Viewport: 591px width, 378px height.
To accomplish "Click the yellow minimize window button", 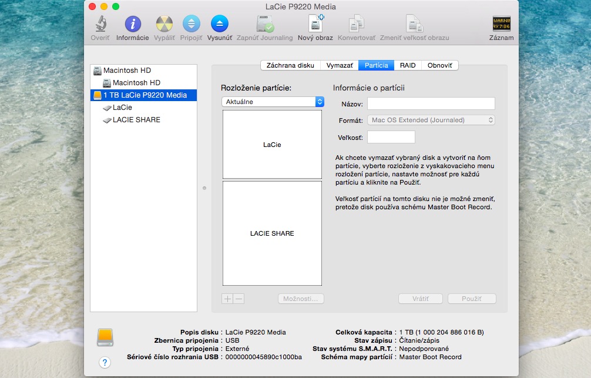I will pos(104,6).
